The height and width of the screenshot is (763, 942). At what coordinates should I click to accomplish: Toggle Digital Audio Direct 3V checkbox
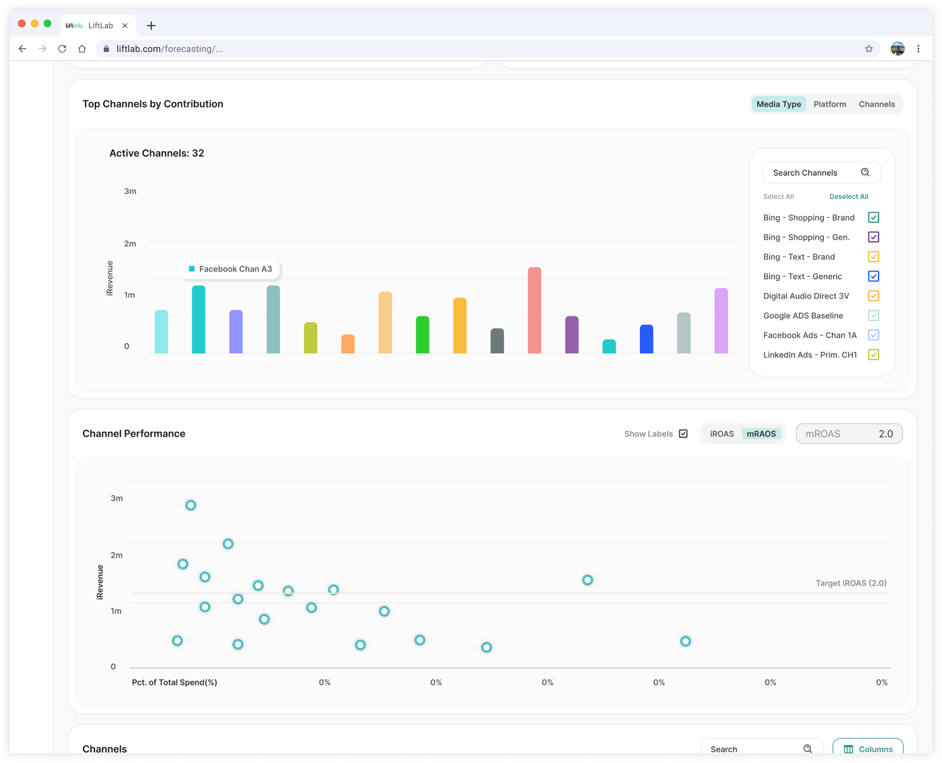coord(873,296)
